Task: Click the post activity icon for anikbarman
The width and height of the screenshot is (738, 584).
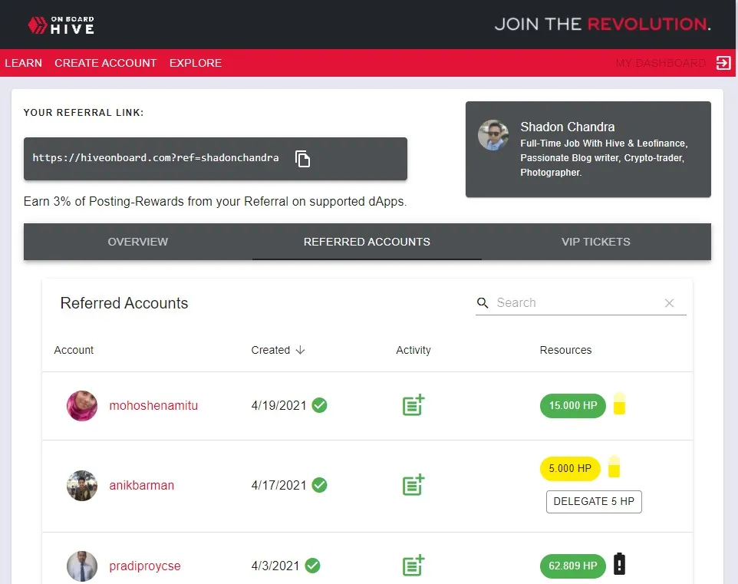Action: point(413,485)
